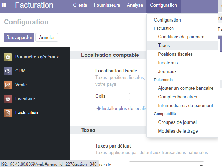Click the Paramètres généraux gear icon
This screenshot has width=222, height=167.
tap(8, 57)
